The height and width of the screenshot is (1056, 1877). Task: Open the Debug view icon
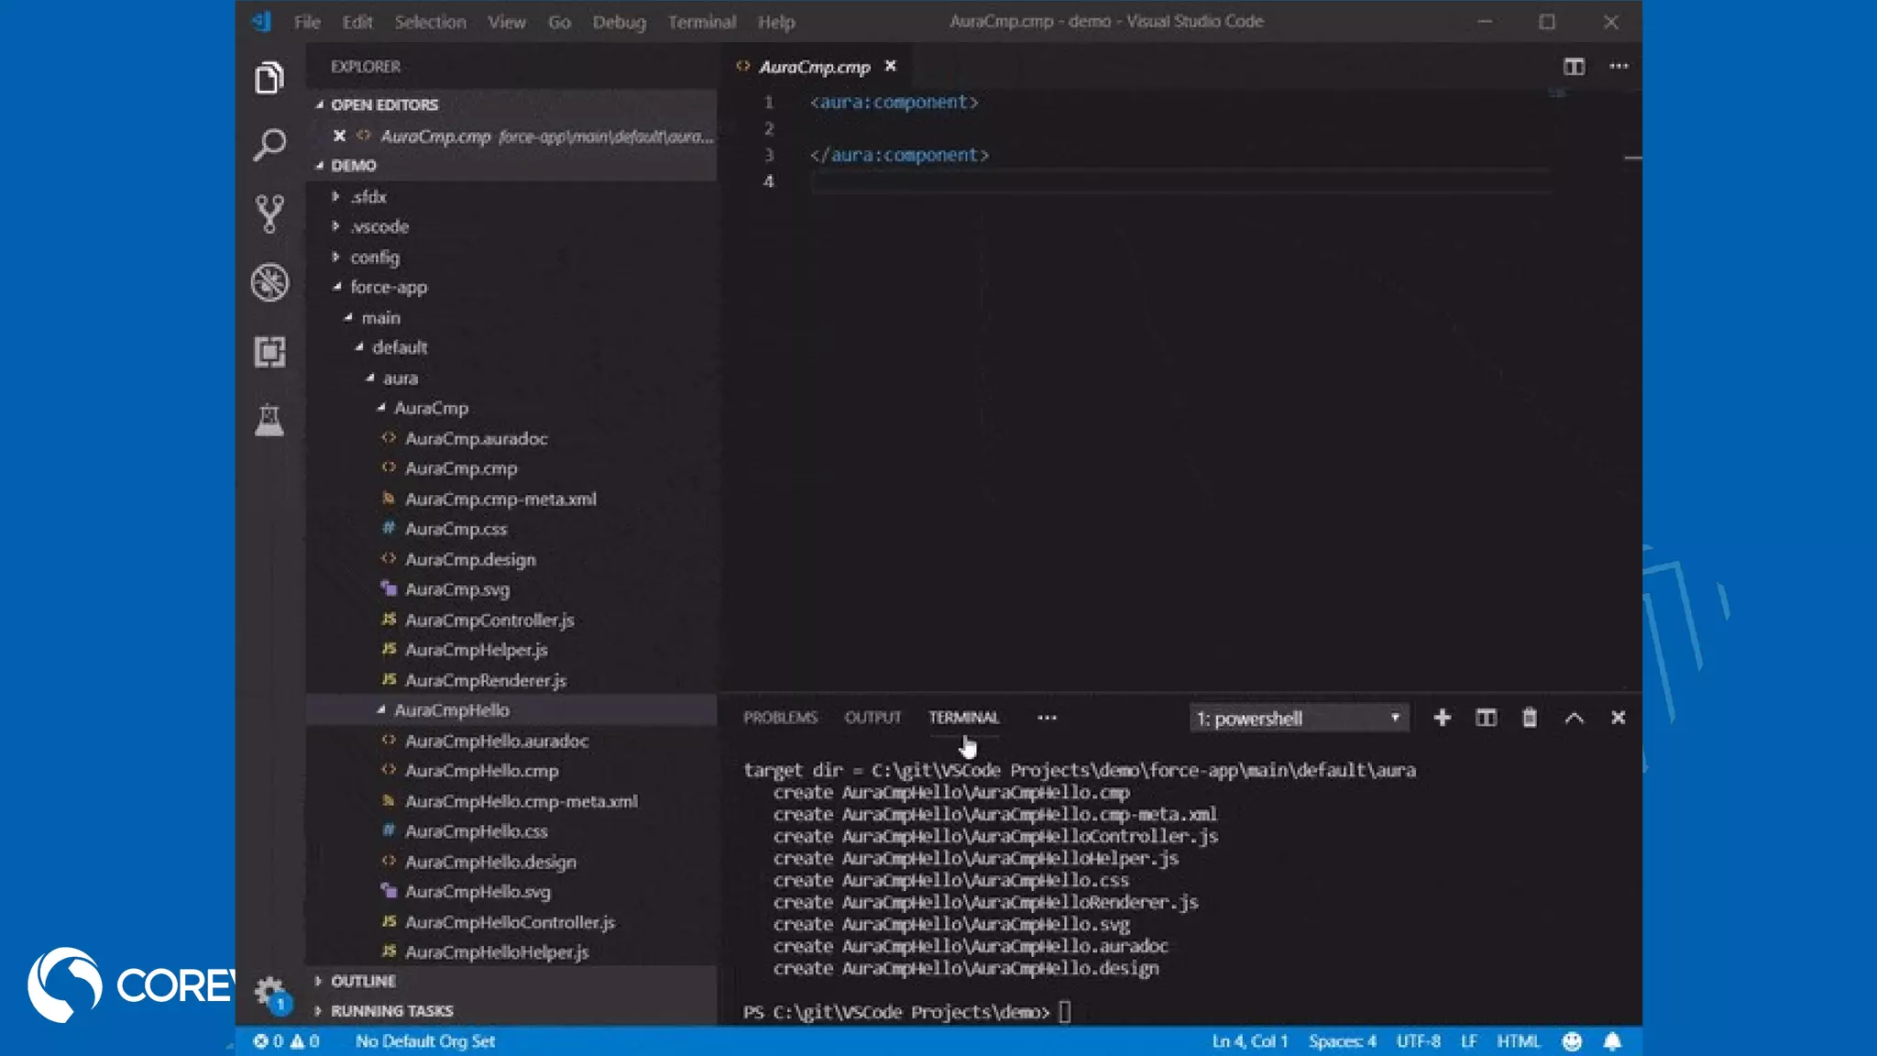[269, 282]
